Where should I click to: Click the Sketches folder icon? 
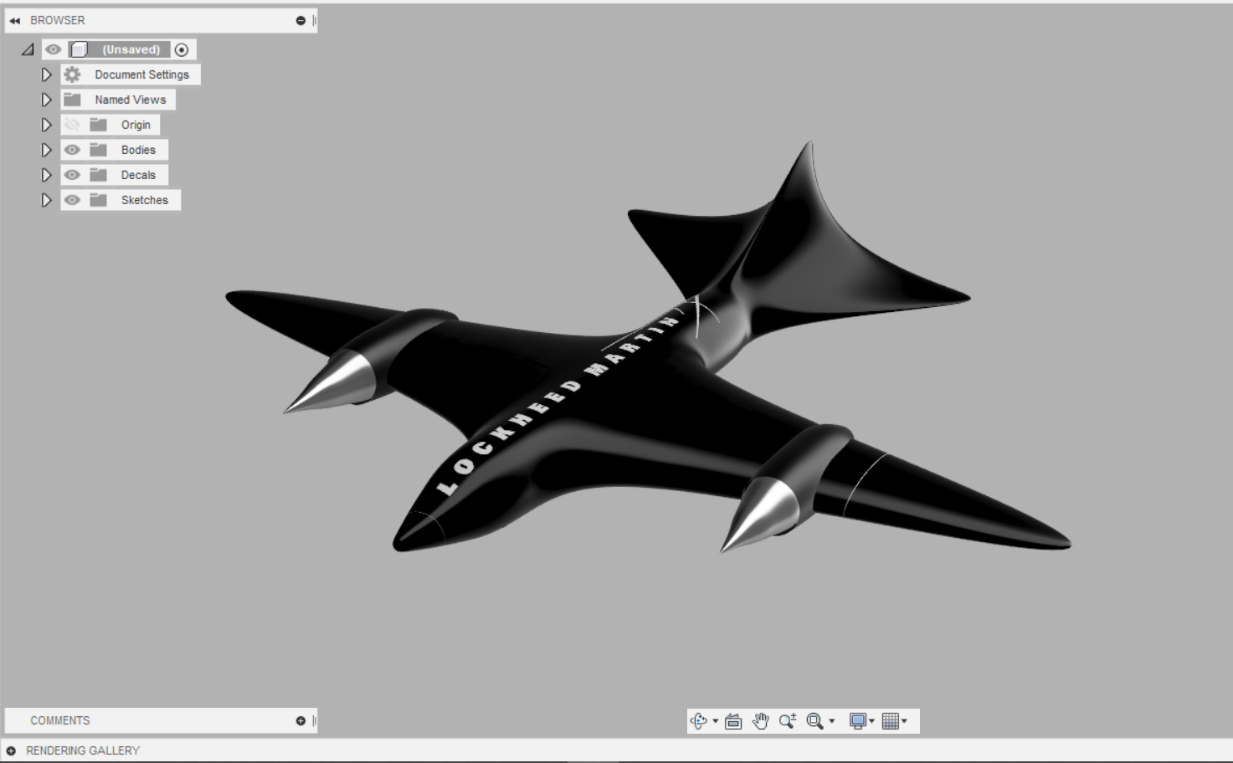coord(99,200)
